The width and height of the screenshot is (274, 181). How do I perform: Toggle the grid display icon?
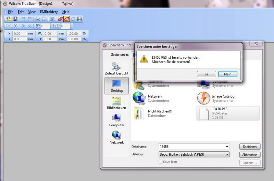click(79, 19)
